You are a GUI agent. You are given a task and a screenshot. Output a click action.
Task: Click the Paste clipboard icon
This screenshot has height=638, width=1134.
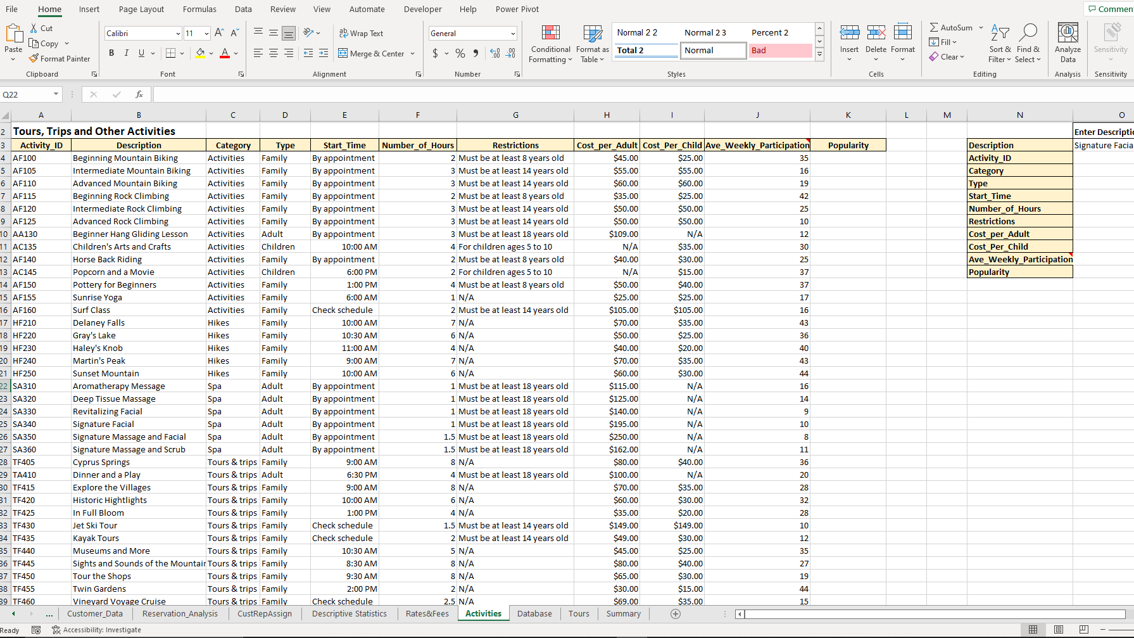(13, 34)
